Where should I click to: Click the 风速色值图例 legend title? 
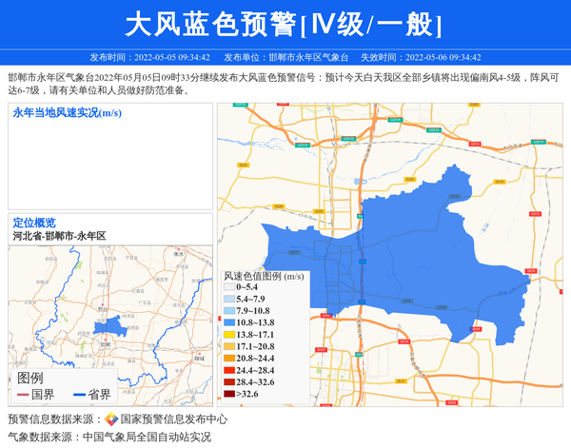tap(264, 276)
